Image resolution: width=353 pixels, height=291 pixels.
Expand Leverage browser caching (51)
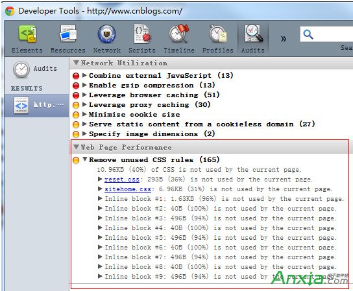coord(84,95)
